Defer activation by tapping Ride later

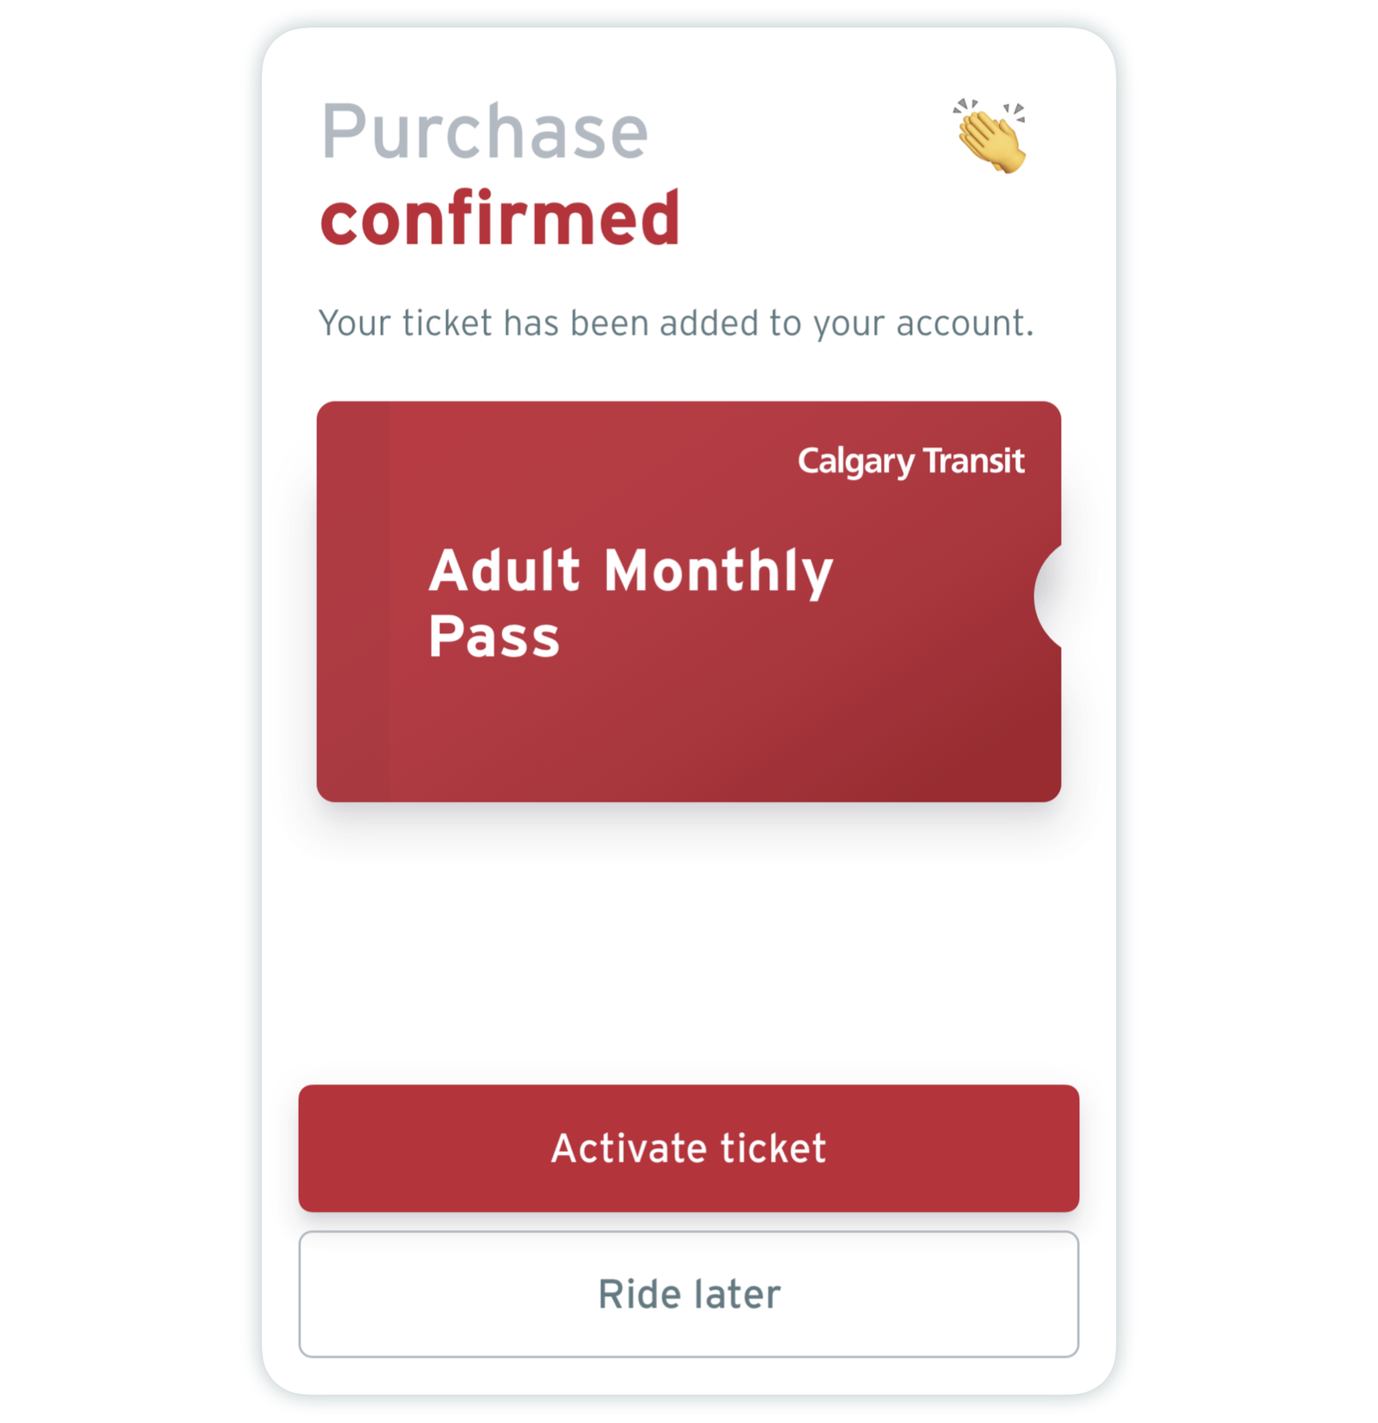coord(689,1295)
